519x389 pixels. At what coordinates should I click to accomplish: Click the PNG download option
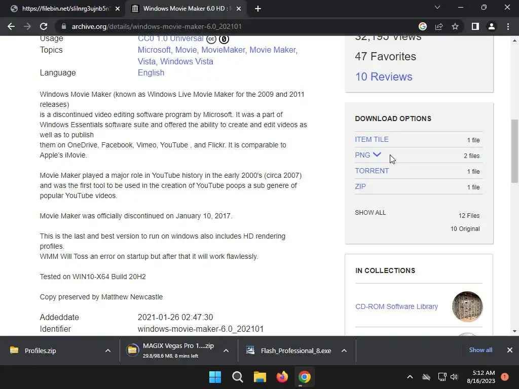tap(362, 155)
